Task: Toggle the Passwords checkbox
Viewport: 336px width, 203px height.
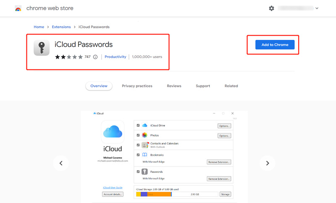Action: (138, 172)
